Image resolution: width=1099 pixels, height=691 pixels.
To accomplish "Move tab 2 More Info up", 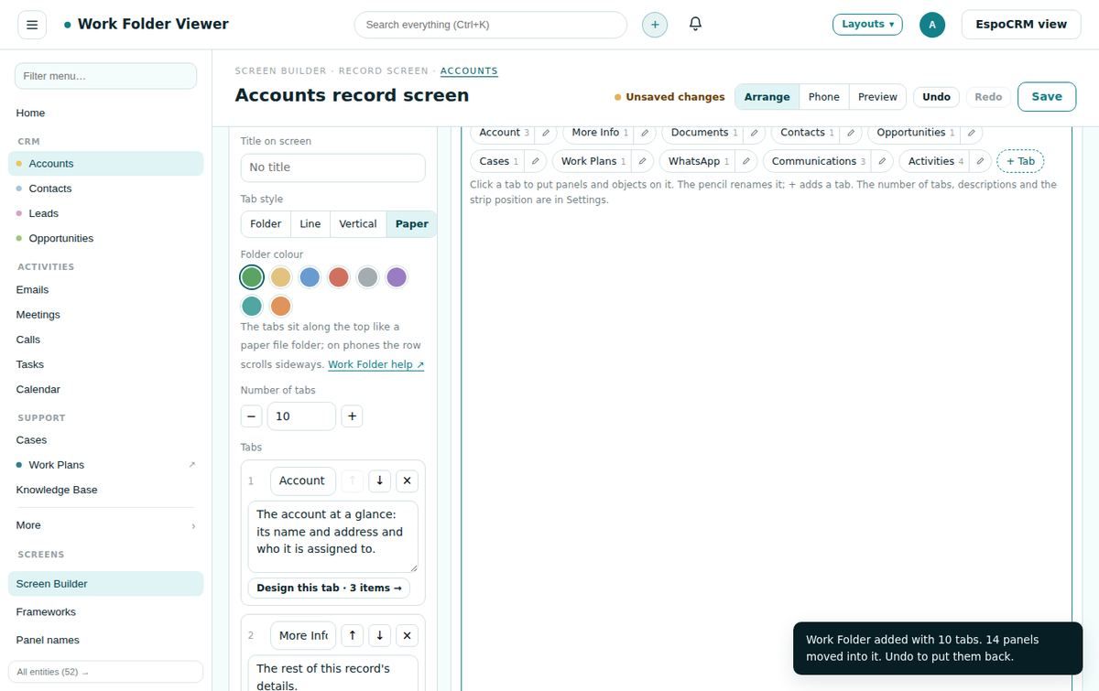I will [x=352, y=635].
